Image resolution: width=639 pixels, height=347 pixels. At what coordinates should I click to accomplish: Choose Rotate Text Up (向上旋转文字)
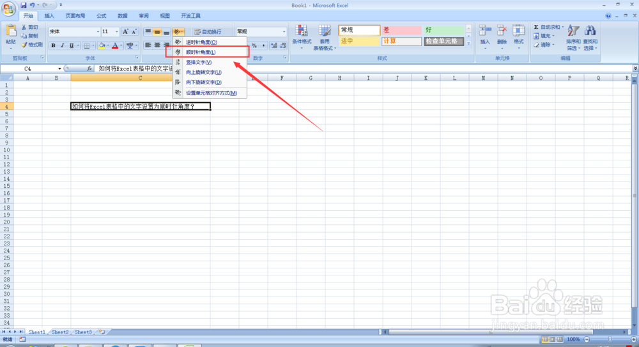coord(210,72)
